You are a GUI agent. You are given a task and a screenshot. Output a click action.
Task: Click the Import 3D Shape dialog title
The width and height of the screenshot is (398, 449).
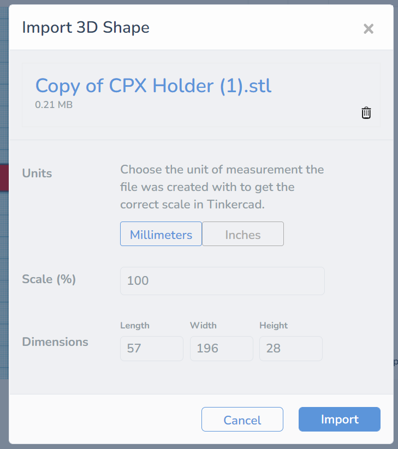(x=86, y=27)
